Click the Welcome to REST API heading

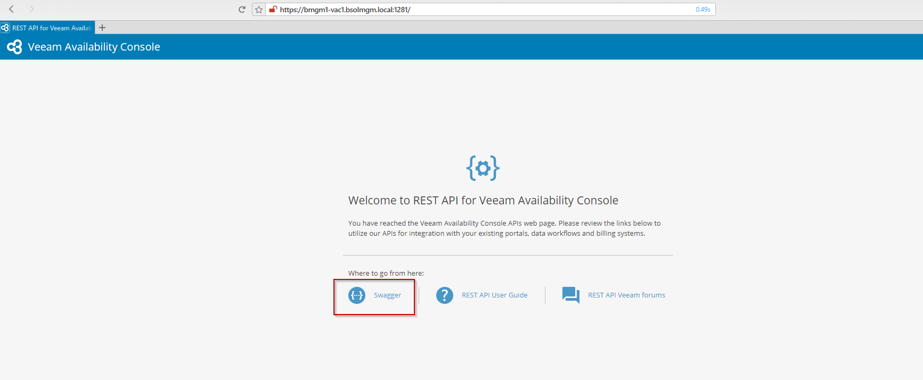483,201
